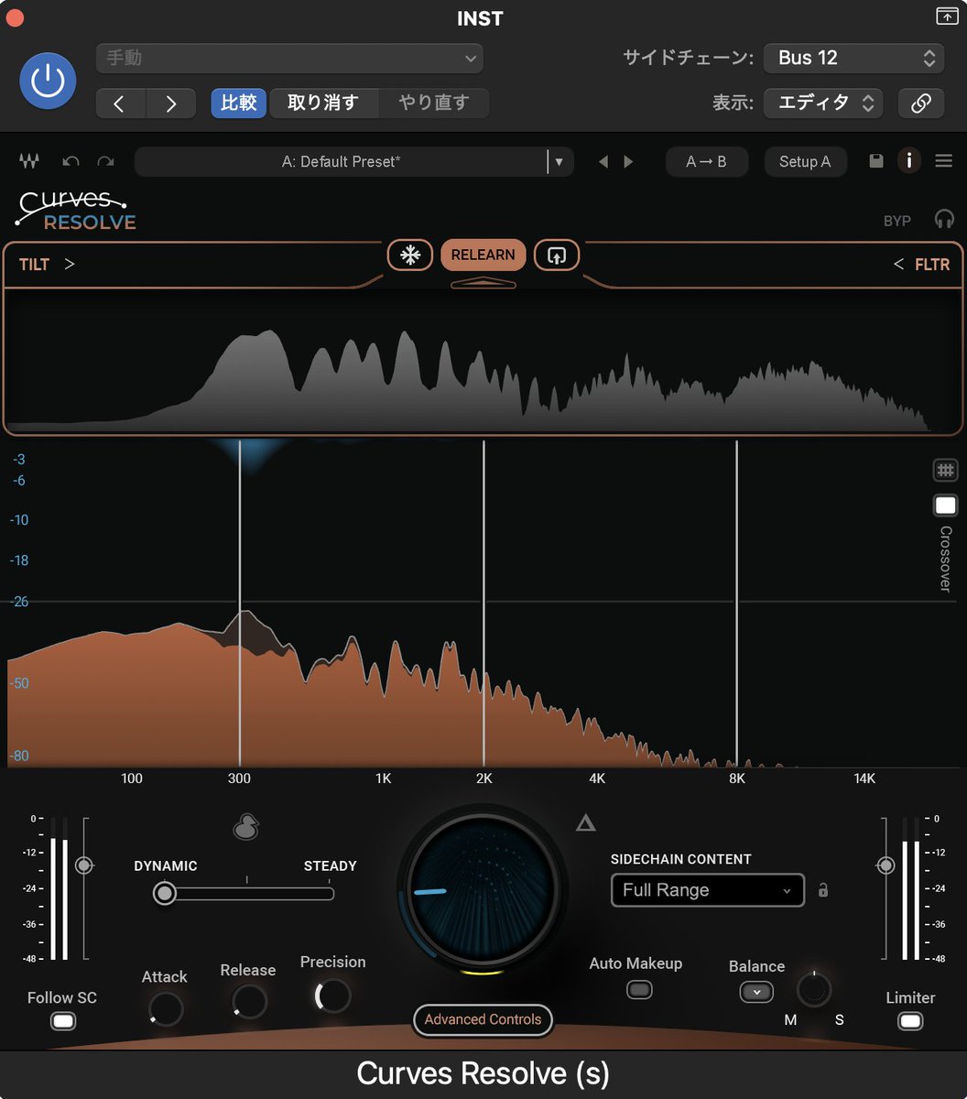
Task: Toggle the plugin power bypass button
Action: [48, 82]
